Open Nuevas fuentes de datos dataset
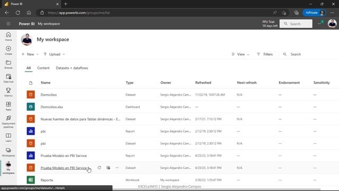Image resolution: width=339 pixels, height=191 pixels. [81, 119]
